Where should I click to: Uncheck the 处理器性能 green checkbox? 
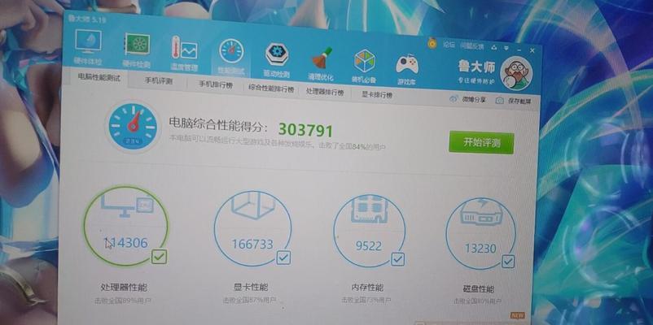pyautogui.click(x=159, y=257)
